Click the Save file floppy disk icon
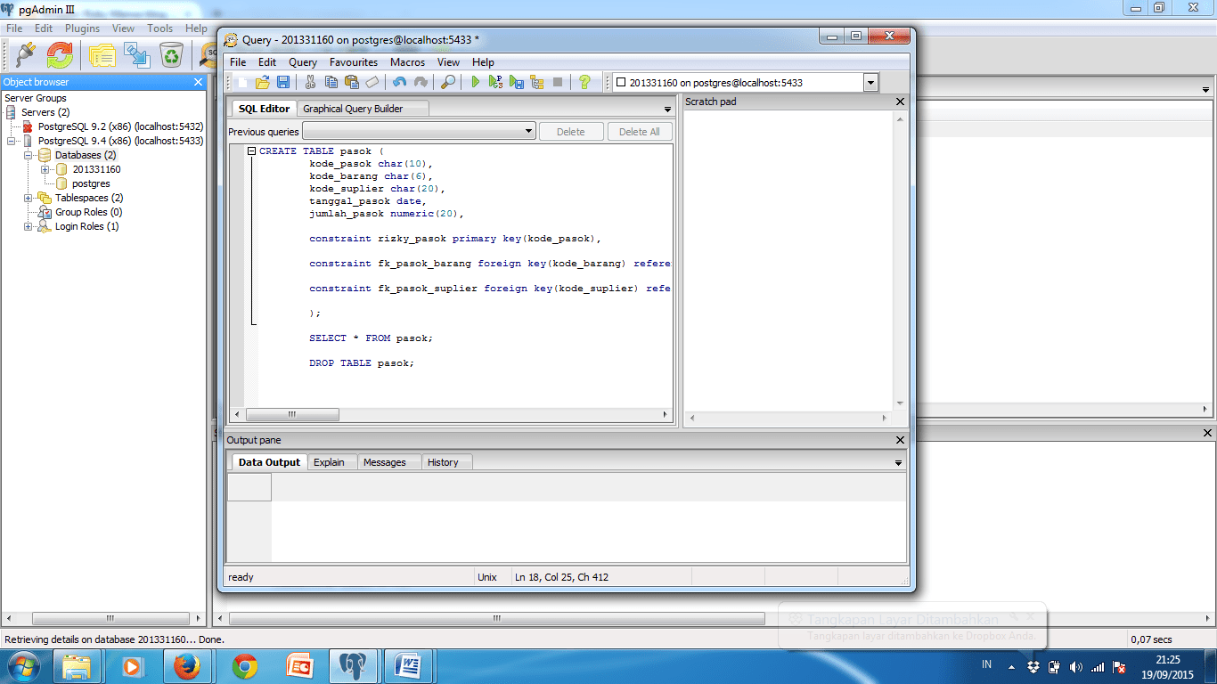The image size is (1217, 684). tap(283, 83)
